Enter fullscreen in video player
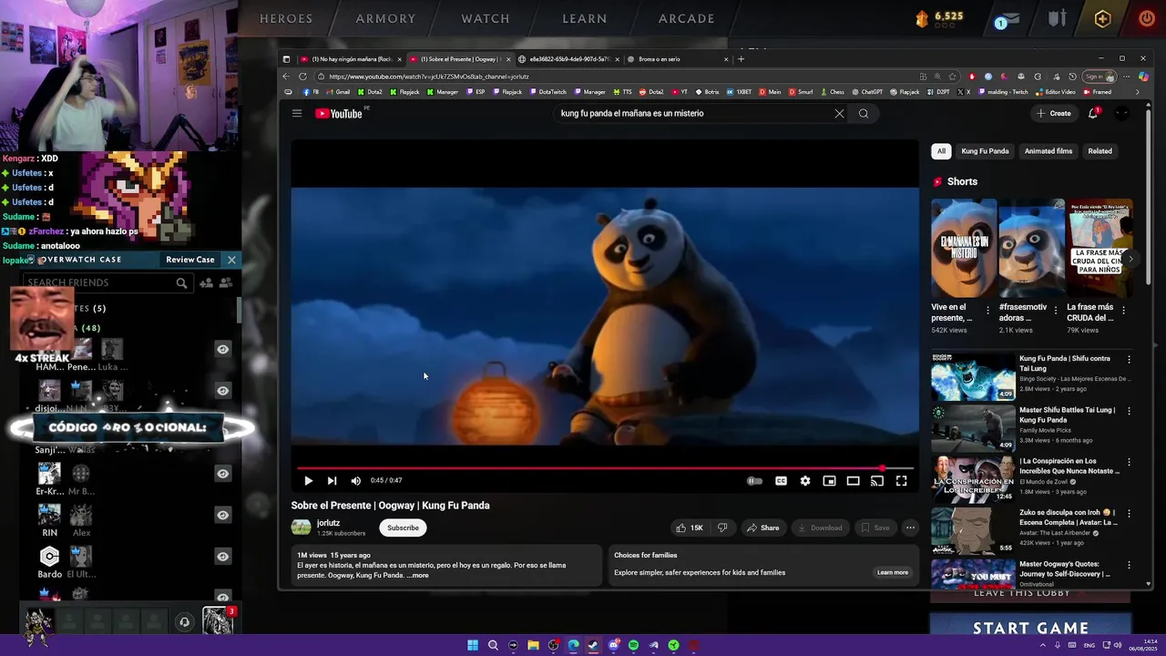This screenshot has width=1166, height=656. pyautogui.click(x=901, y=481)
